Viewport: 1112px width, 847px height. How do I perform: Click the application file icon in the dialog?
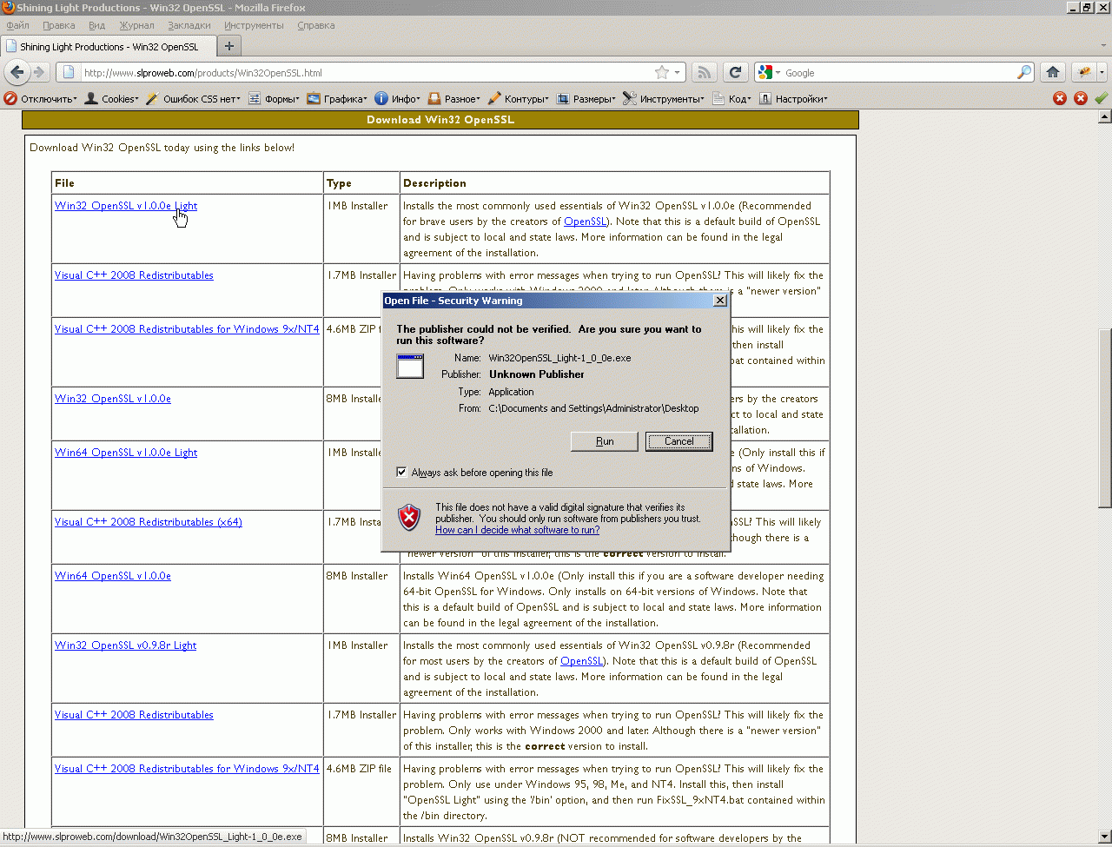click(x=410, y=366)
